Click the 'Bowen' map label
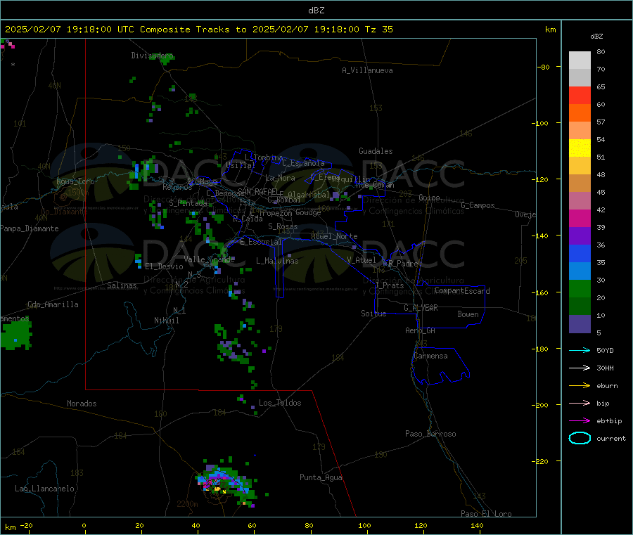This screenshot has height=535, width=633. tap(468, 314)
